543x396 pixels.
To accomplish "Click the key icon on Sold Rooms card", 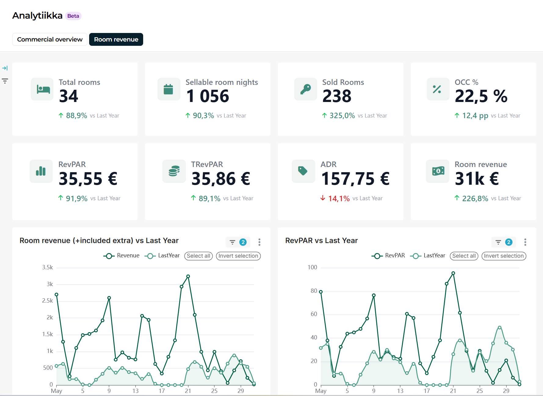I will (x=306, y=89).
